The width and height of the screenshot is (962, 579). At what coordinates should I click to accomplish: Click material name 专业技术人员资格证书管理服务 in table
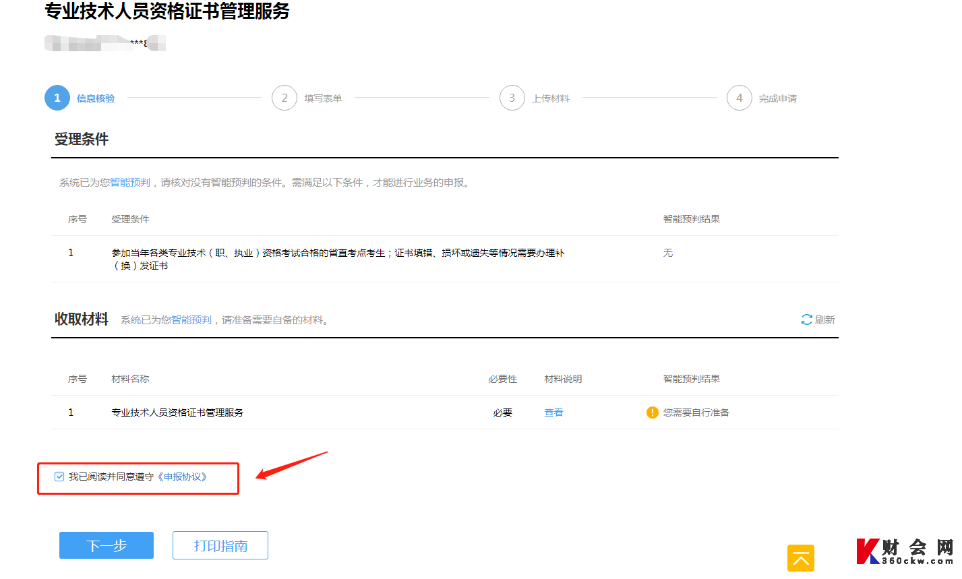pos(177,413)
